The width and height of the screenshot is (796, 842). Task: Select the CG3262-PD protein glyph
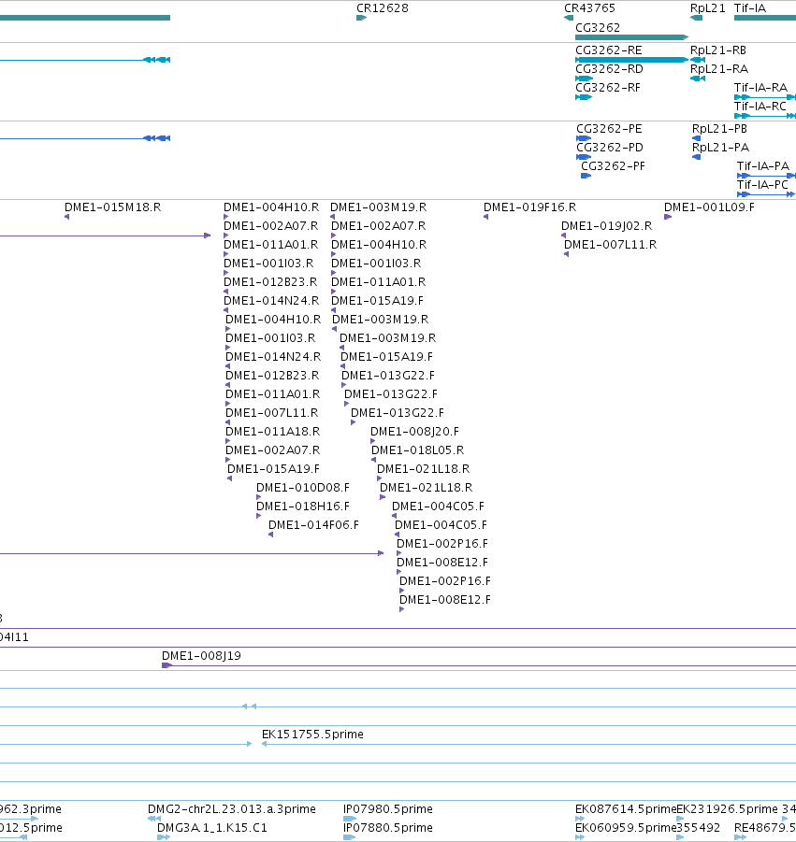tap(584, 157)
